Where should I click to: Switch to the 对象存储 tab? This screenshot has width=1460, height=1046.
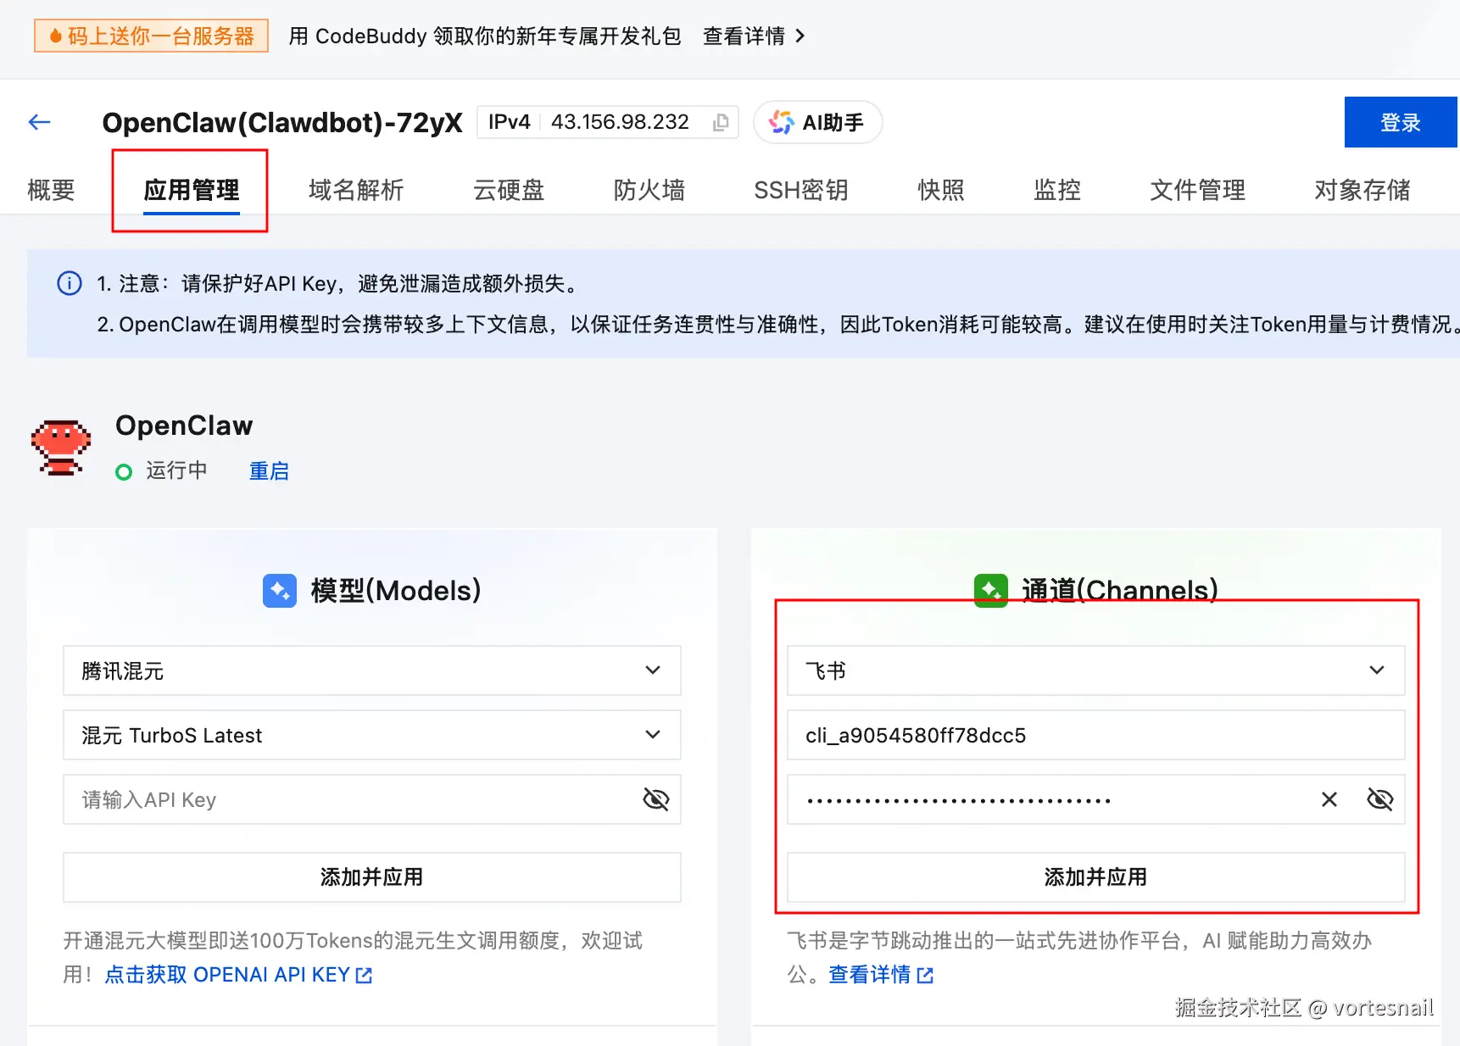coord(1362,190)
